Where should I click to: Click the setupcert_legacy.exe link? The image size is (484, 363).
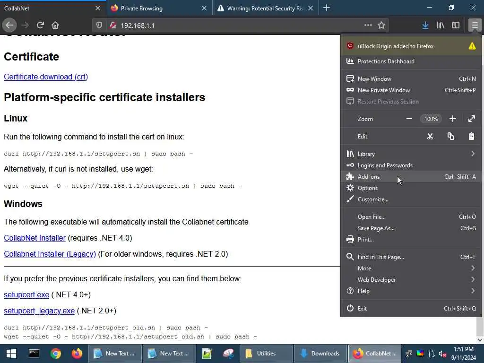[39, 311]
